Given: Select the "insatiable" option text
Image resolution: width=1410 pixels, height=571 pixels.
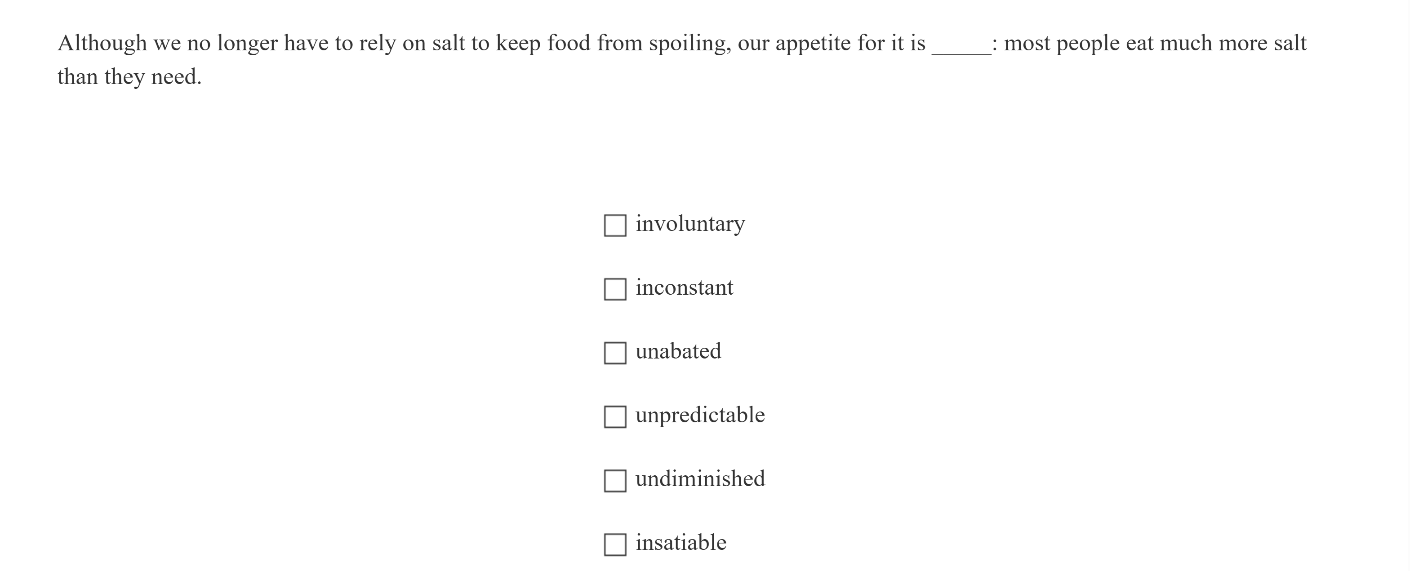Looking at the screenshot, I should pos(681,543).
